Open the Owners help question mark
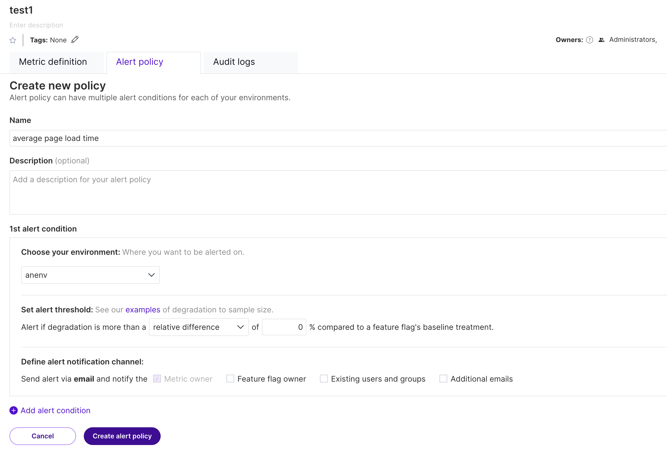 (590, 40)
